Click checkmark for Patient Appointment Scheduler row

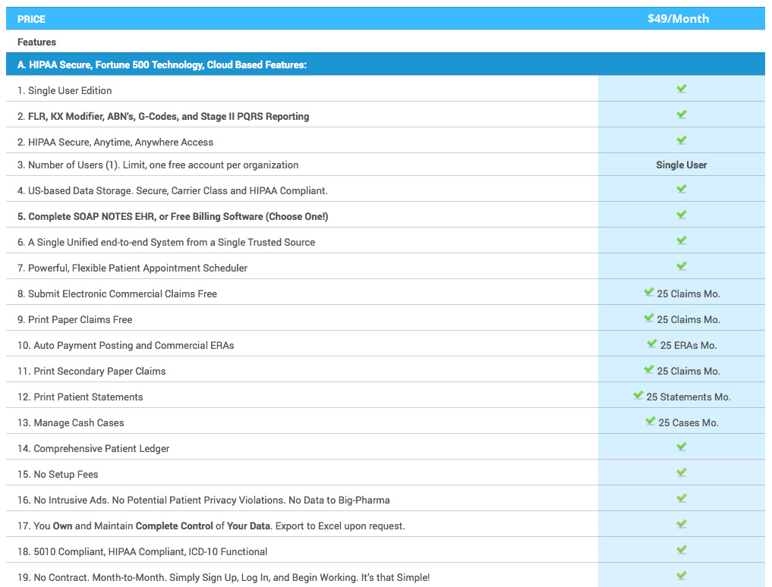tap(681, 266)
